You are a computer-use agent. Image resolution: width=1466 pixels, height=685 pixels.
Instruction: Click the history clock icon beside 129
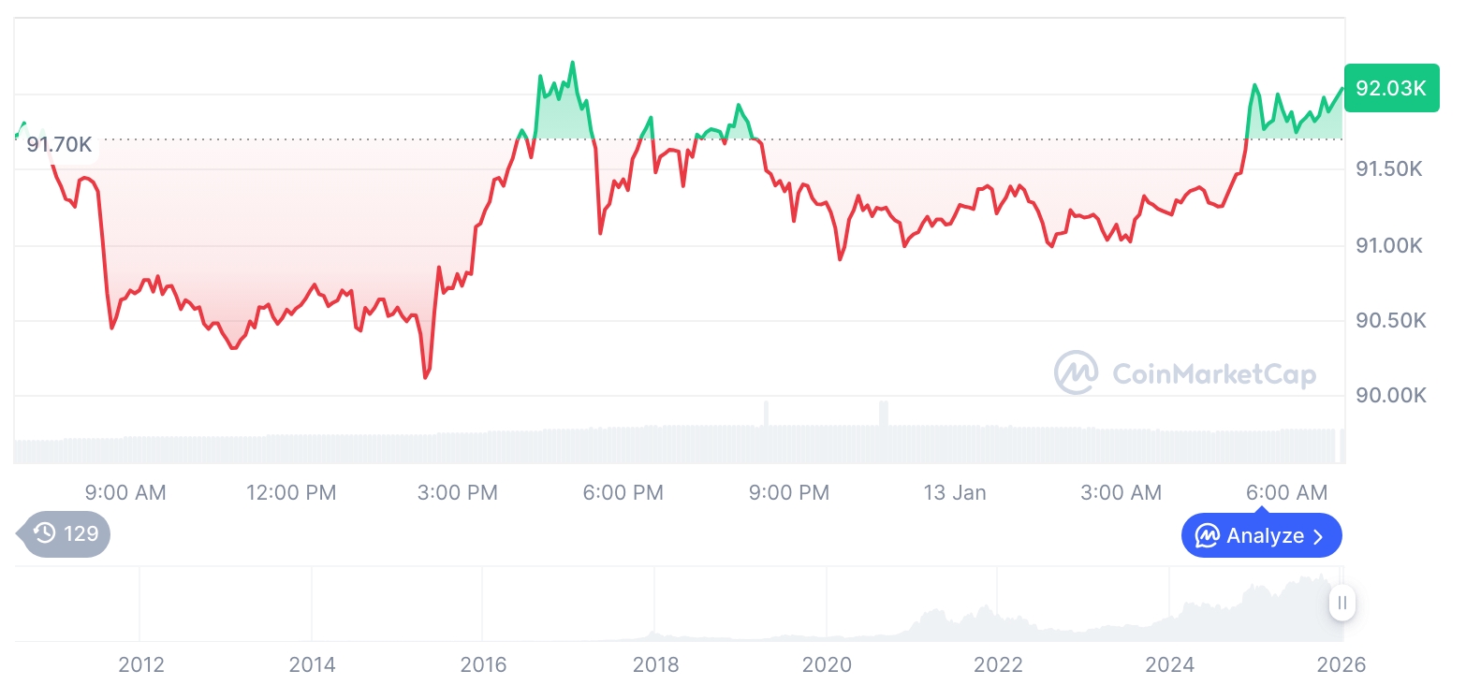pos(45,533)
